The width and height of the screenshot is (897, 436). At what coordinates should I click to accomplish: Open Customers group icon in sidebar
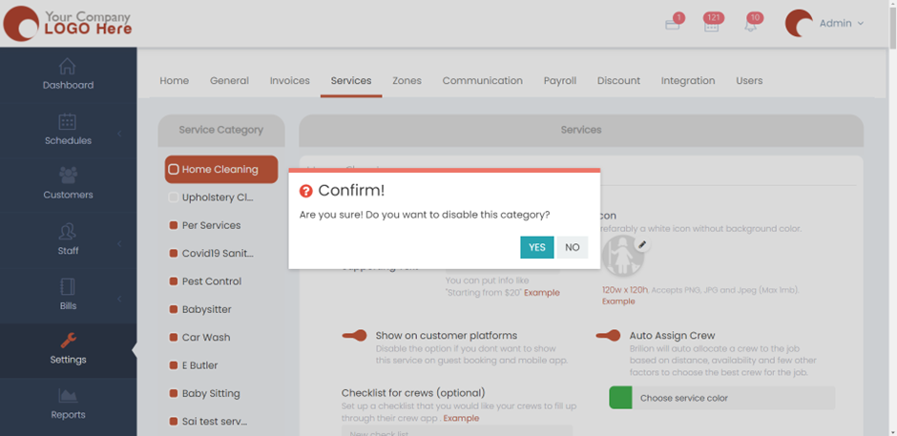click(x=68, y=176)
